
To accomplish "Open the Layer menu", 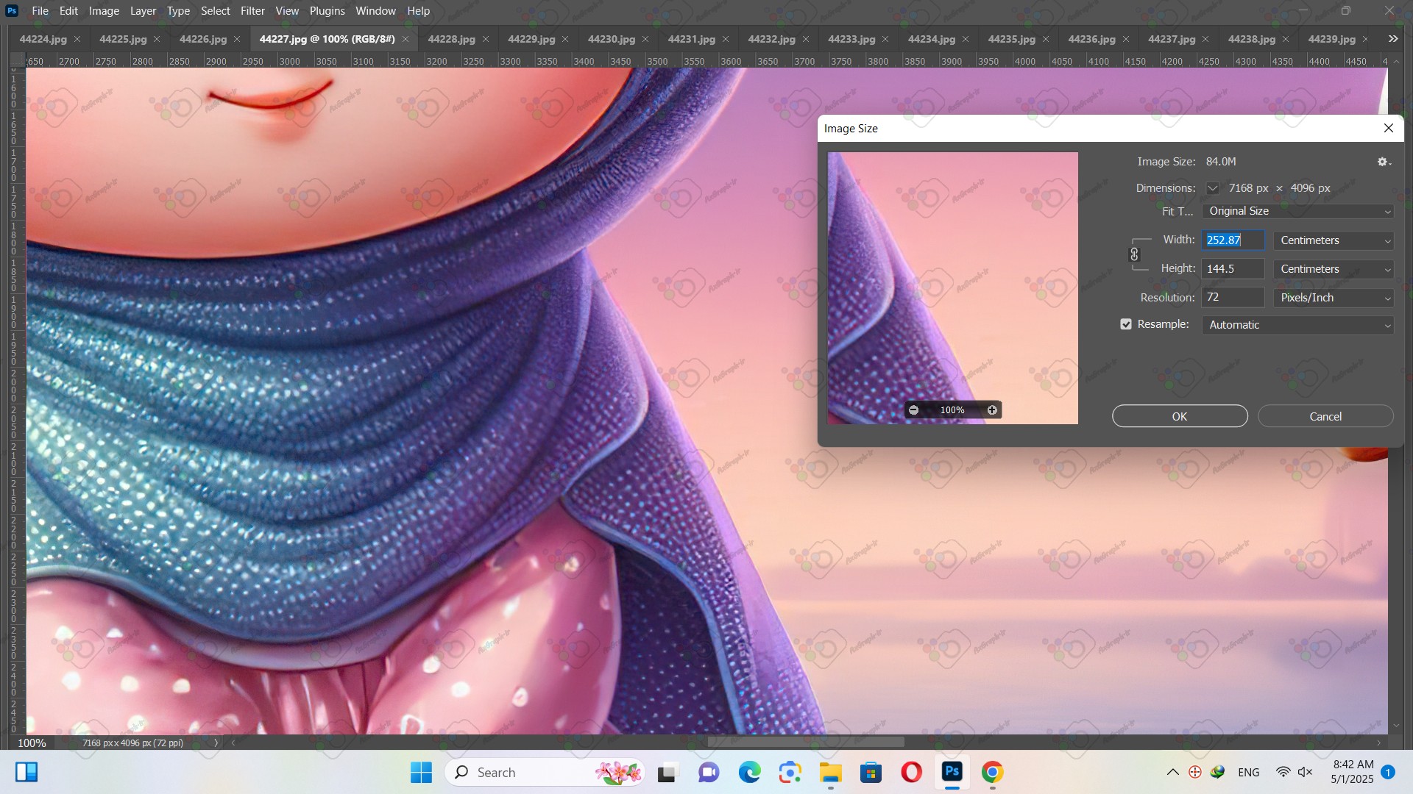I will tap(143, 11).
